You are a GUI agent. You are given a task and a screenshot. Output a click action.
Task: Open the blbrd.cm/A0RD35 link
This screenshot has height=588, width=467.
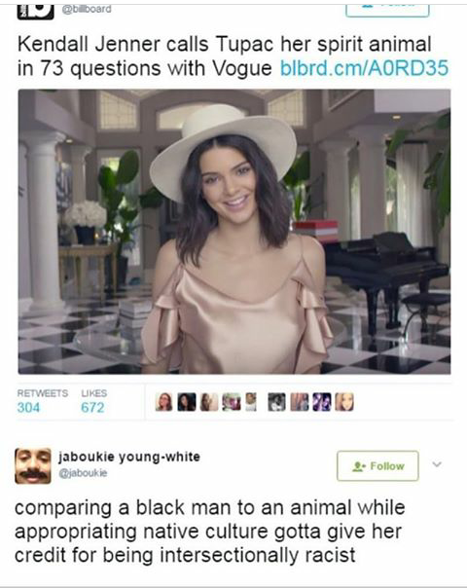point(364,68)
